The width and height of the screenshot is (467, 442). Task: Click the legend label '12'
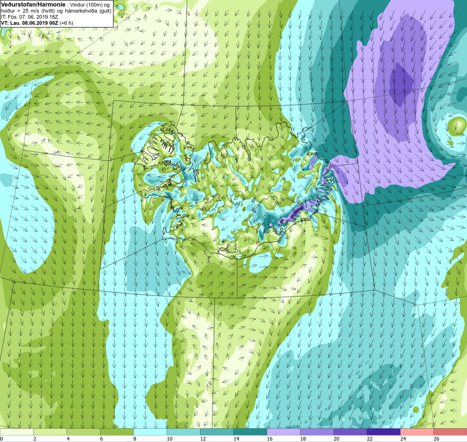(x=203, y=438)
